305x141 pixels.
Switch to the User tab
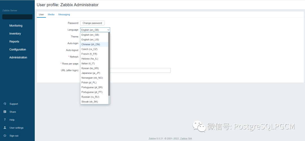tap(41, 15)
